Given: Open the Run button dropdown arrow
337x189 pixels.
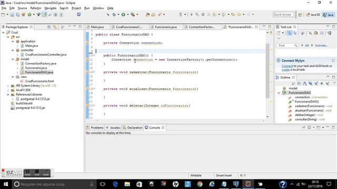Looking at the screenshot, I should pyautogui.click(x=127, y=15).
